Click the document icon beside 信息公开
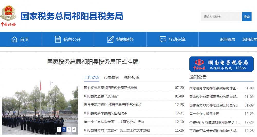This screenshot has width=257, height=137. [58, 39]
